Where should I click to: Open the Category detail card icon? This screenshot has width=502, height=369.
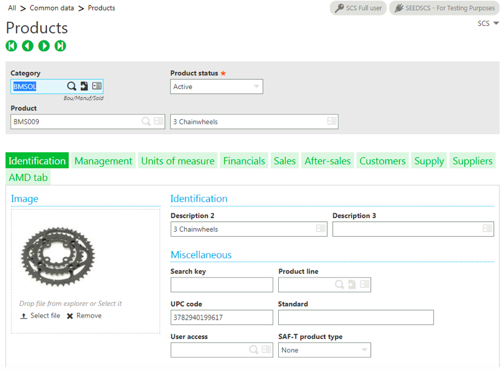pos(97,86)
